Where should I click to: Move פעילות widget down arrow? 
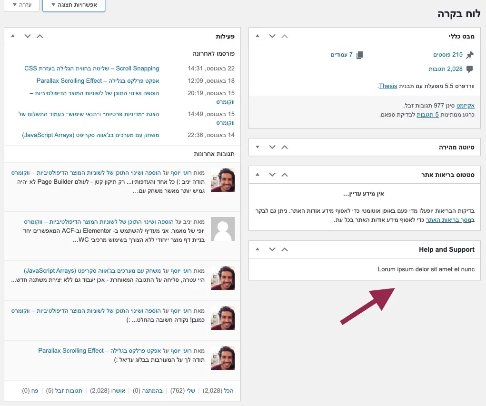pos(28,36)
